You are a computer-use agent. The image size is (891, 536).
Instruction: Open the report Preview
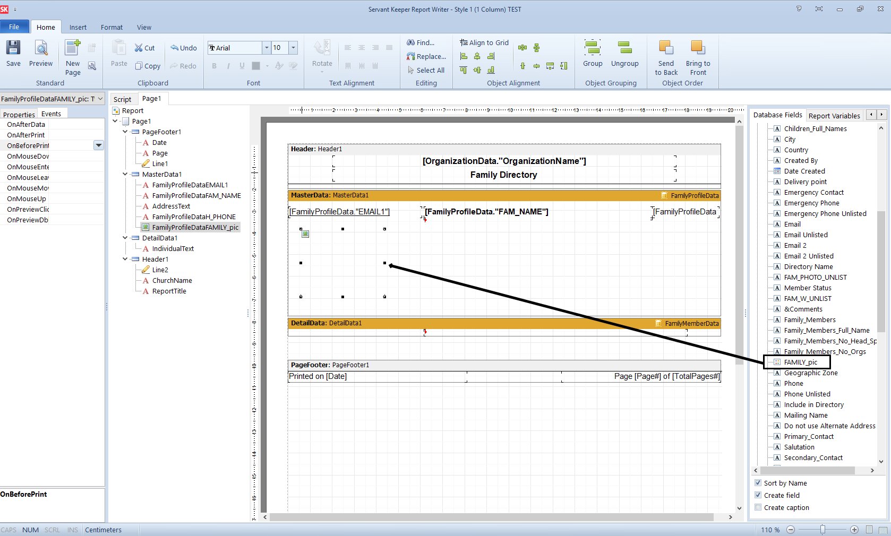coord(40,53)
